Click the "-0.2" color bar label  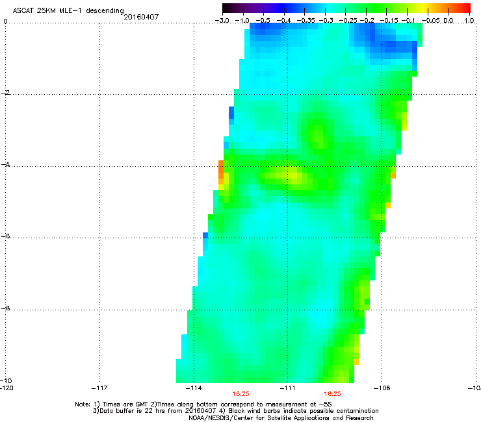tap(367, 21)
